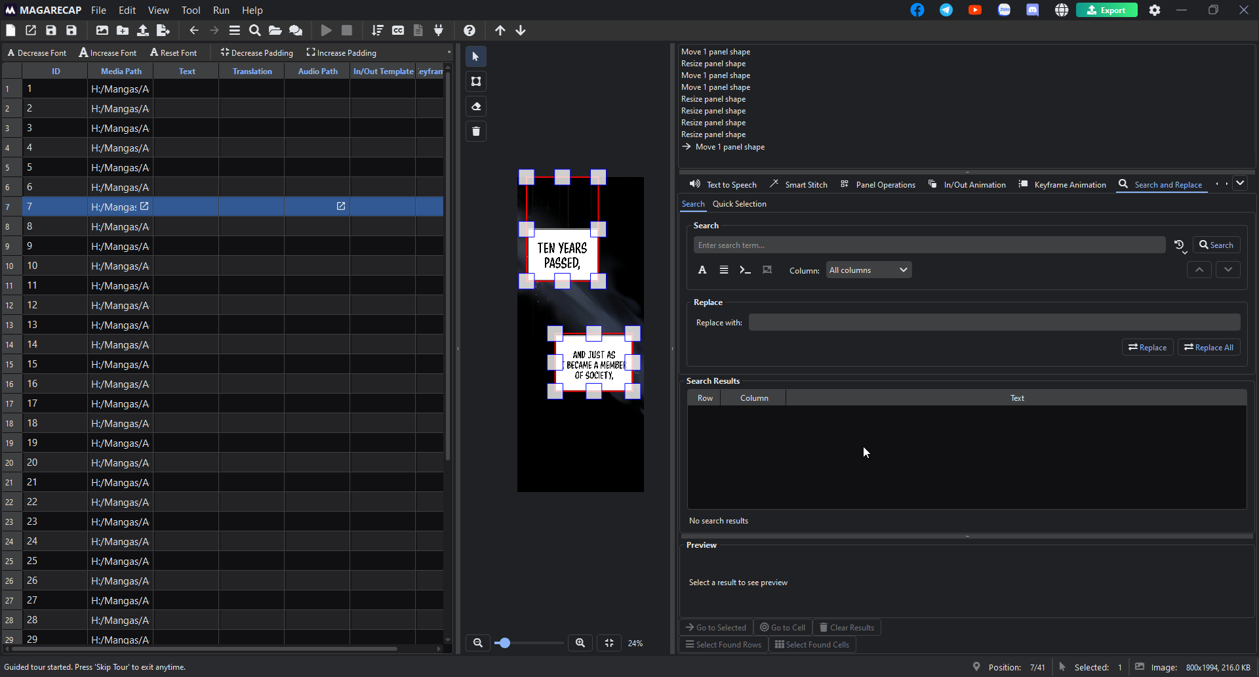Switch to Smart Stitch tab
Viewport: 1259px width, 677px height.
coord(799,184)
